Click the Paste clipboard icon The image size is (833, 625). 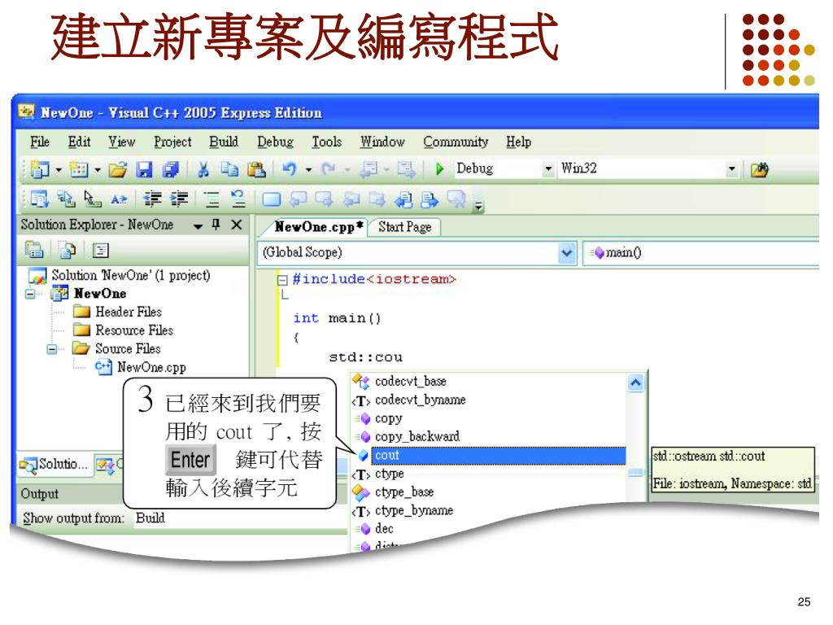tap(256, 169)
